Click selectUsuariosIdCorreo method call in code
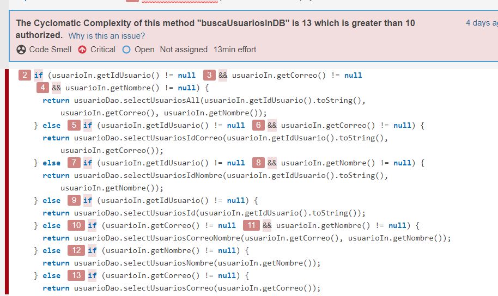 (173, 138)
